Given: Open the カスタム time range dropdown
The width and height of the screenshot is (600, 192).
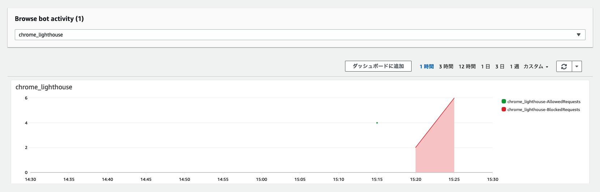Looking at the screenshot, I should pyautogui.click(x=536, y=67).
